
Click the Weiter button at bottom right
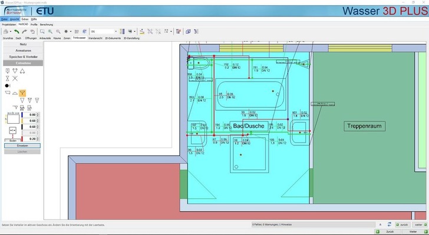point(413,231)
